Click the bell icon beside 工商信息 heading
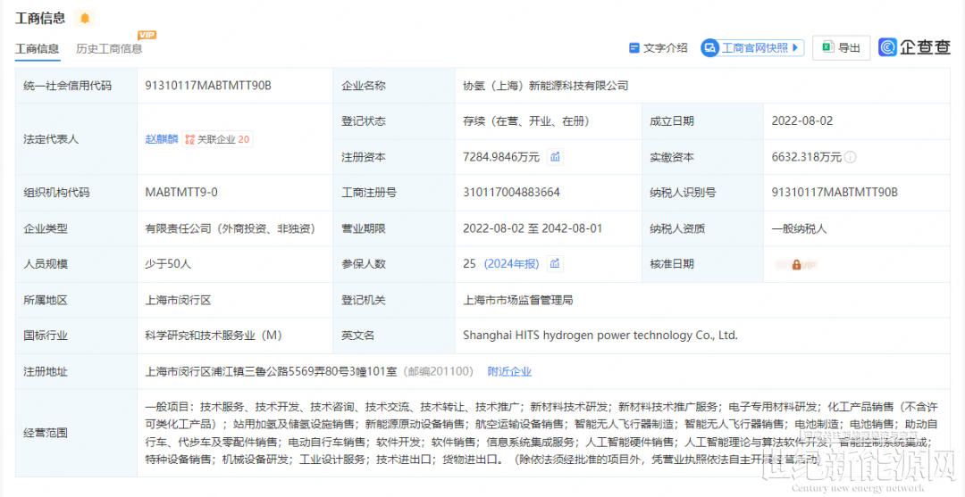This screenshot has width=965, height=497. tap(85, 18)
